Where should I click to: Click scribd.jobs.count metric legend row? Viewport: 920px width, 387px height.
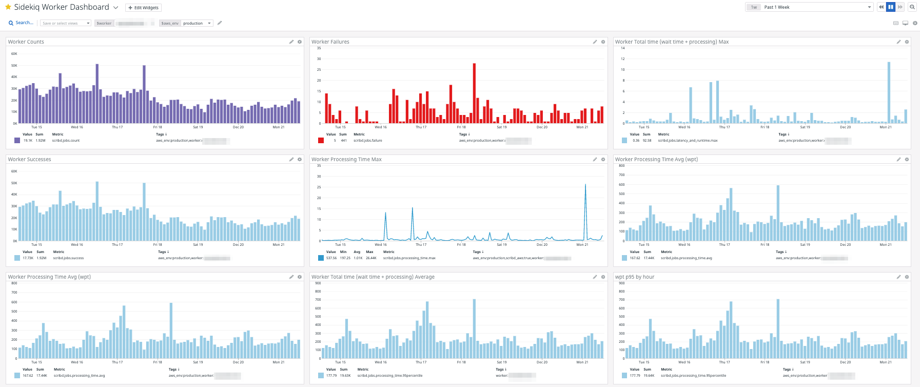point(122,141)
